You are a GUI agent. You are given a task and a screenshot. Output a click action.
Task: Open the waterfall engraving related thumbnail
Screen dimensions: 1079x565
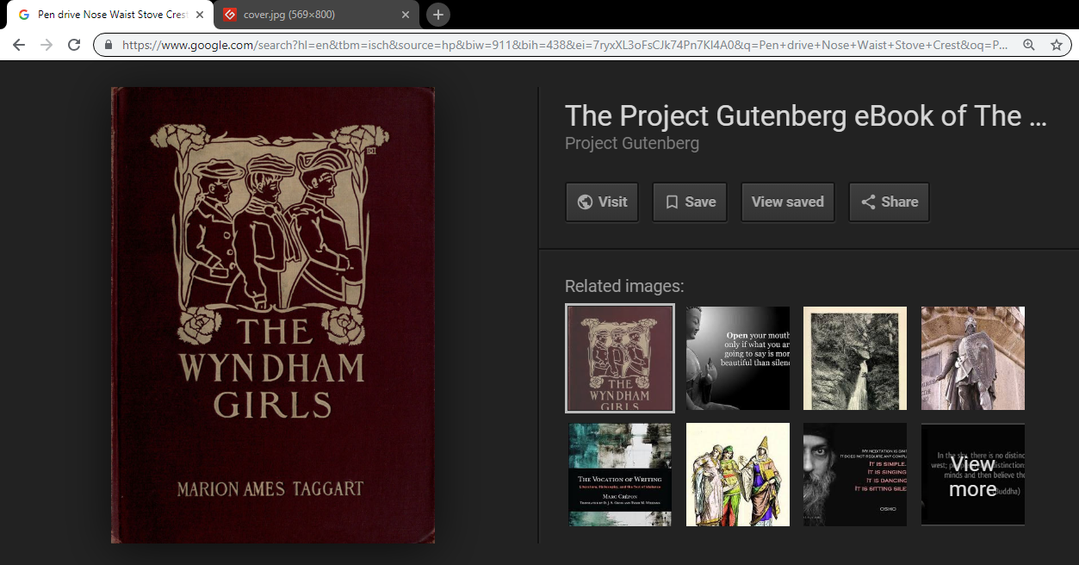click(855, 358)
